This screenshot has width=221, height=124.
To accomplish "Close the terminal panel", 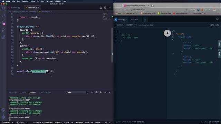I will coord(110,92).
